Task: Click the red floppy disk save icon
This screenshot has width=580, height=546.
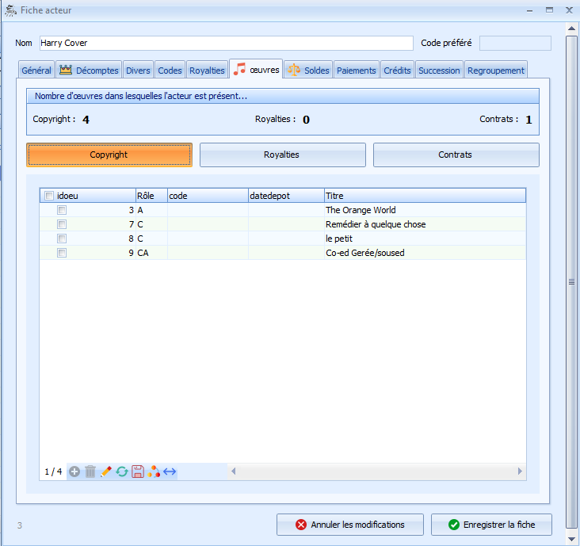Action: (x=138, y=472)
